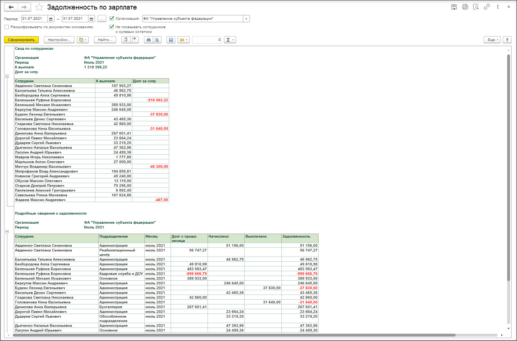The image size is (517, 341).
Task: Go forward with the right arrow button
Action: click(x=24, y=7)
